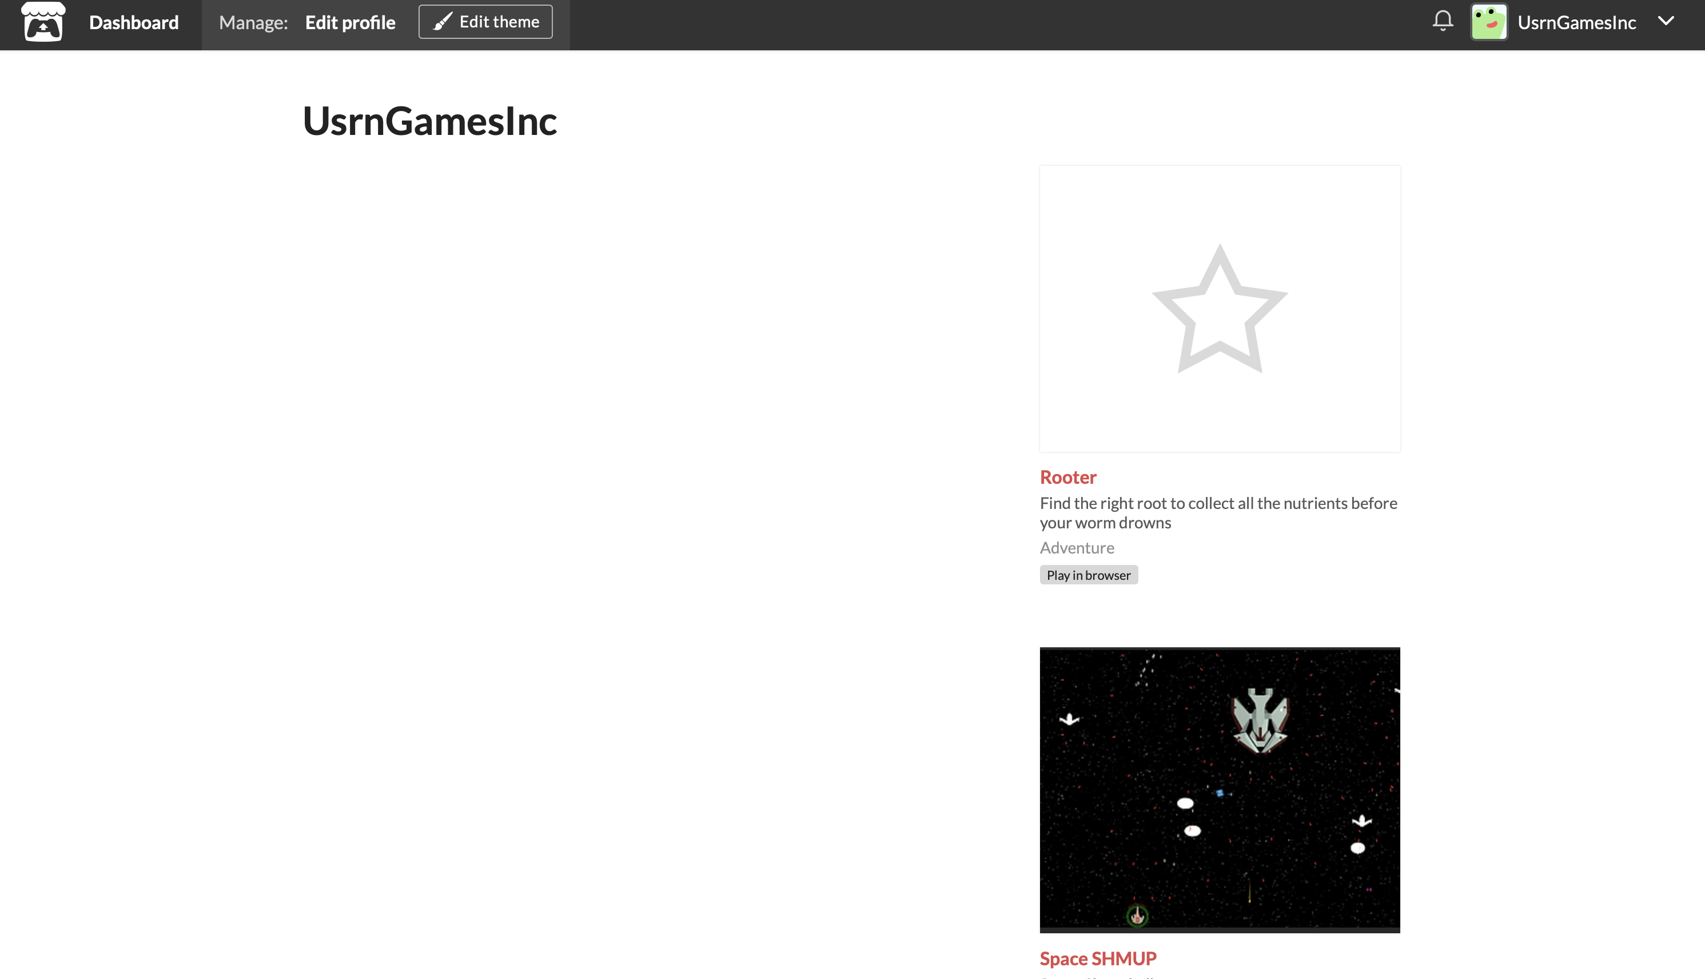
Task: Click the UsrnGamesInc profile heading
Action: tap(429, 122)
